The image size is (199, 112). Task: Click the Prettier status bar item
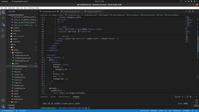click(186, 111)
